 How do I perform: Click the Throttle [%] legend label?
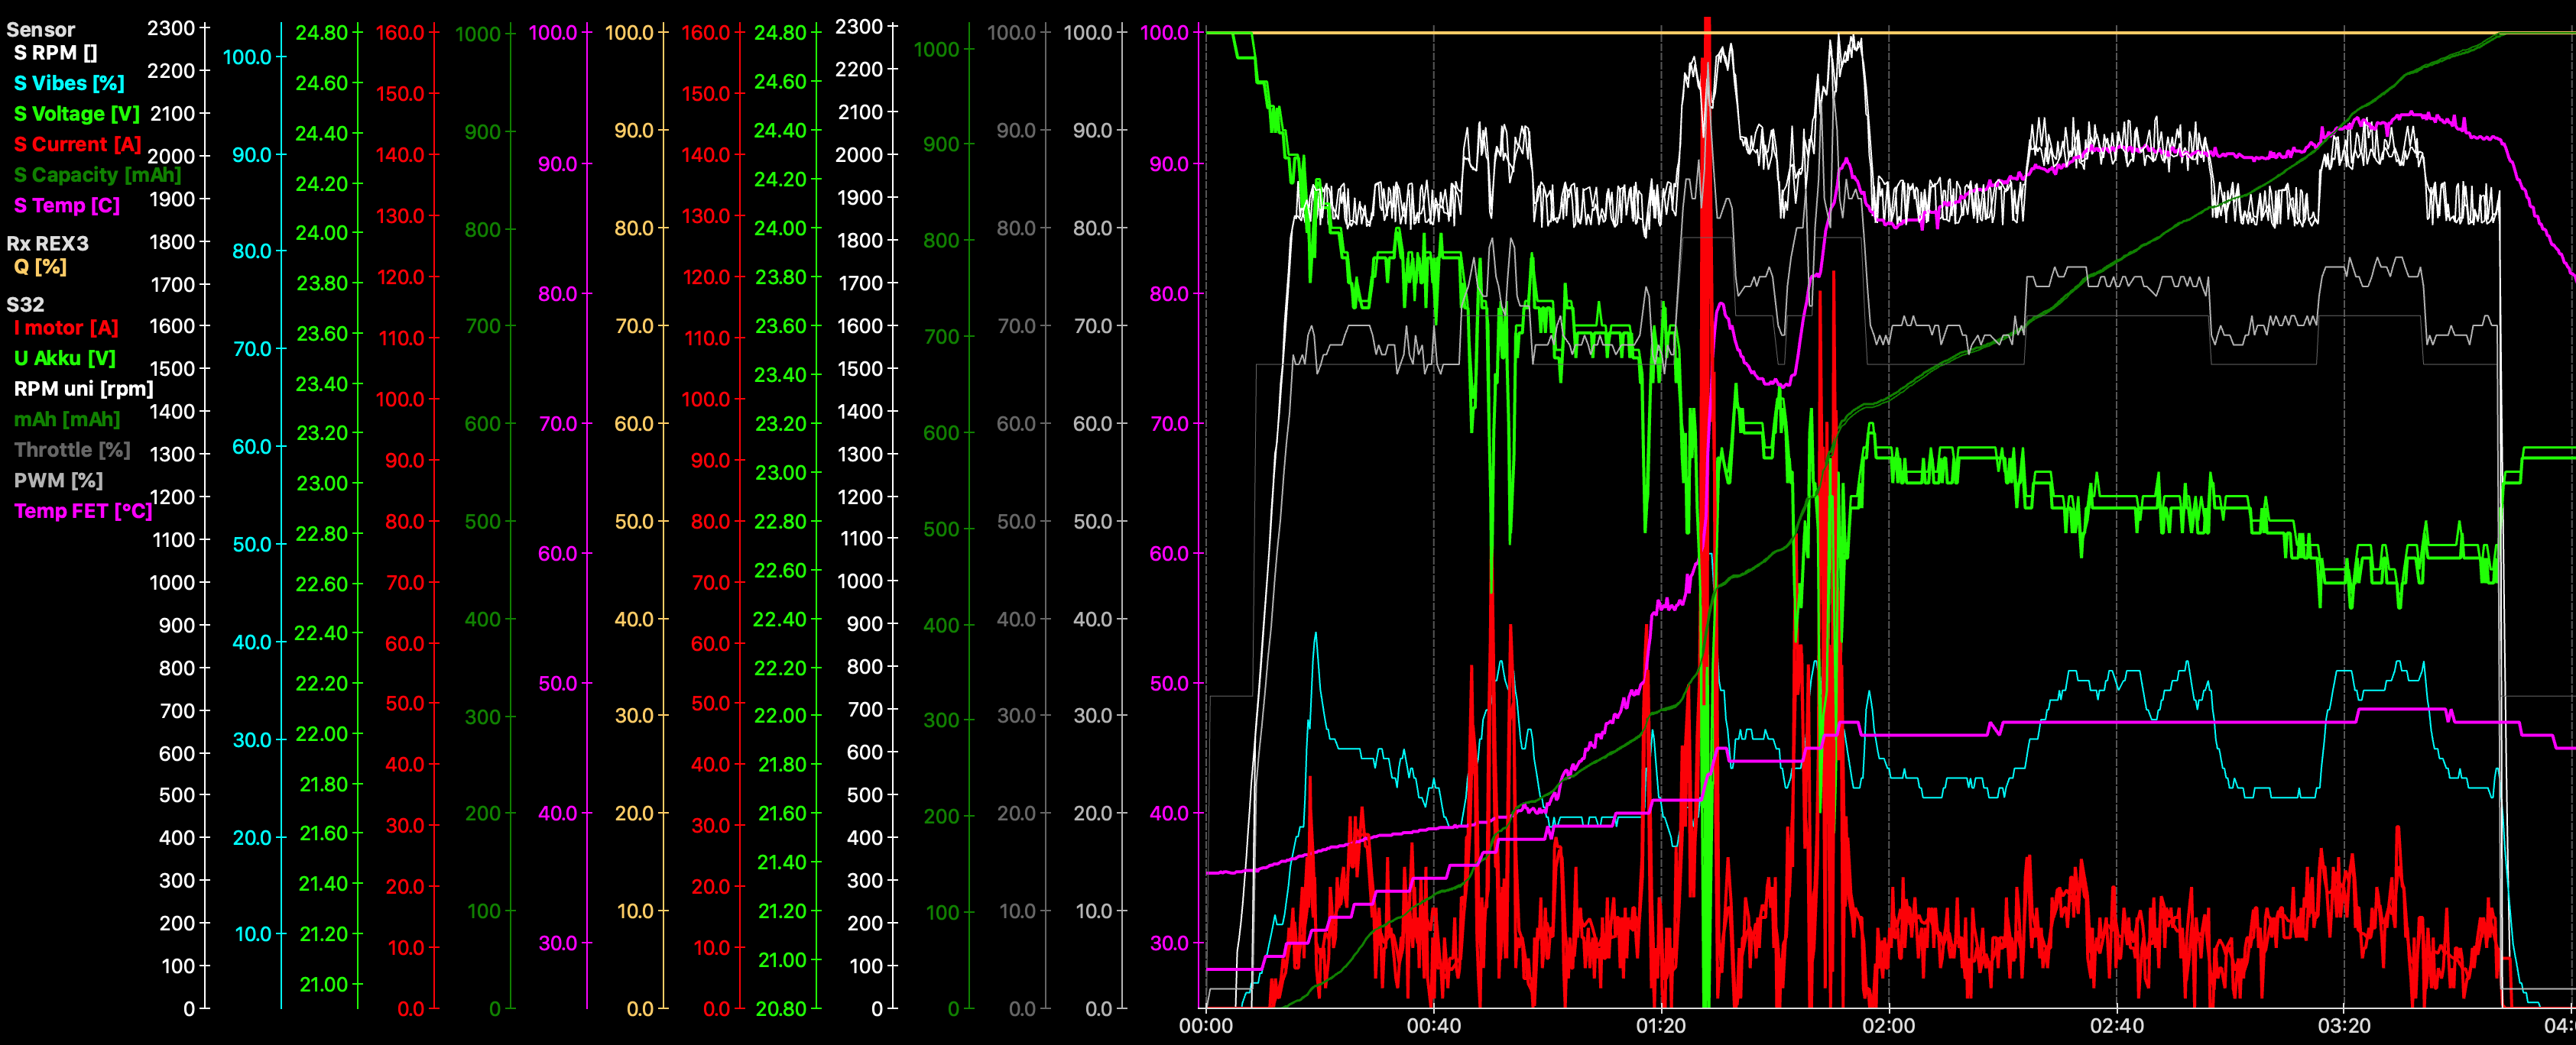(72, 450)
